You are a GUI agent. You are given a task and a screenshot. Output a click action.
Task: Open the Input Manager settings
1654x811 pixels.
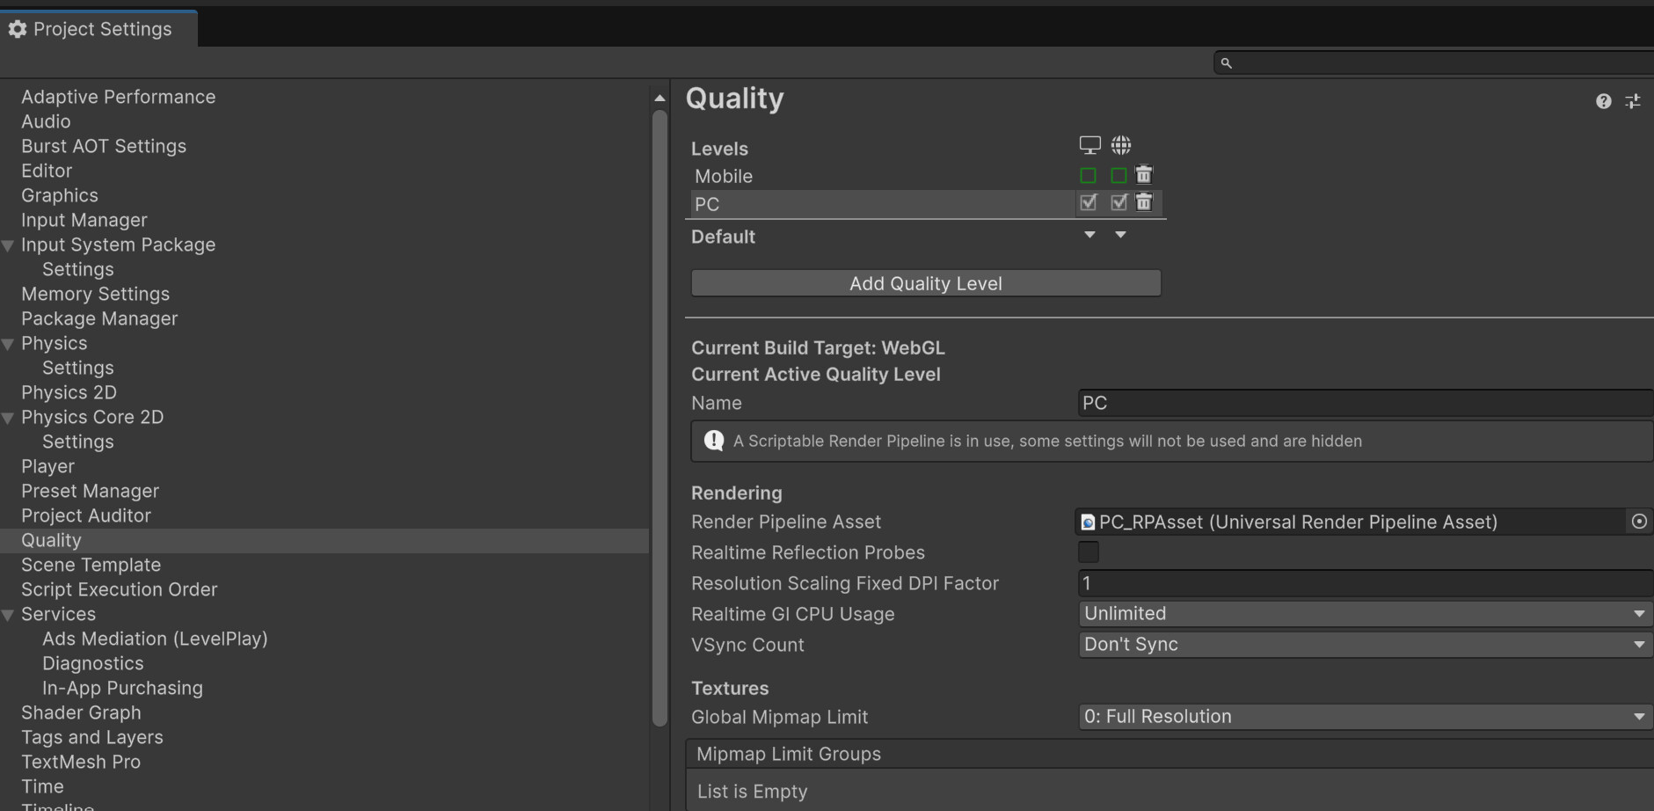pos(84,220)
